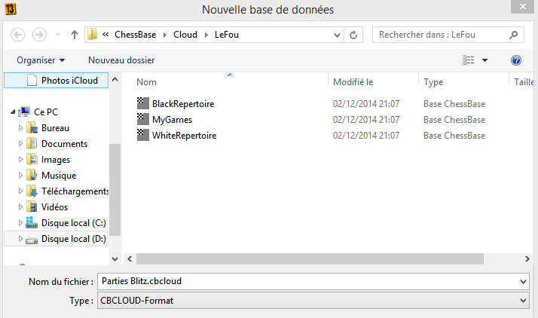The image size is (538, 318).
Task: Open the Images folder
Action: [x=56, y=160]
